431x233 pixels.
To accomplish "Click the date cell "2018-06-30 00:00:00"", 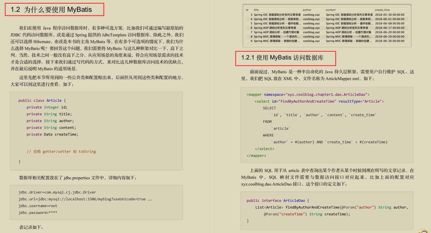I will point(390,41).
